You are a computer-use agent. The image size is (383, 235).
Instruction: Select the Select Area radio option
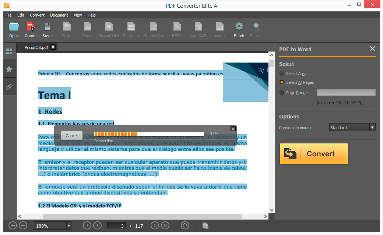click(x=282, y=73)
